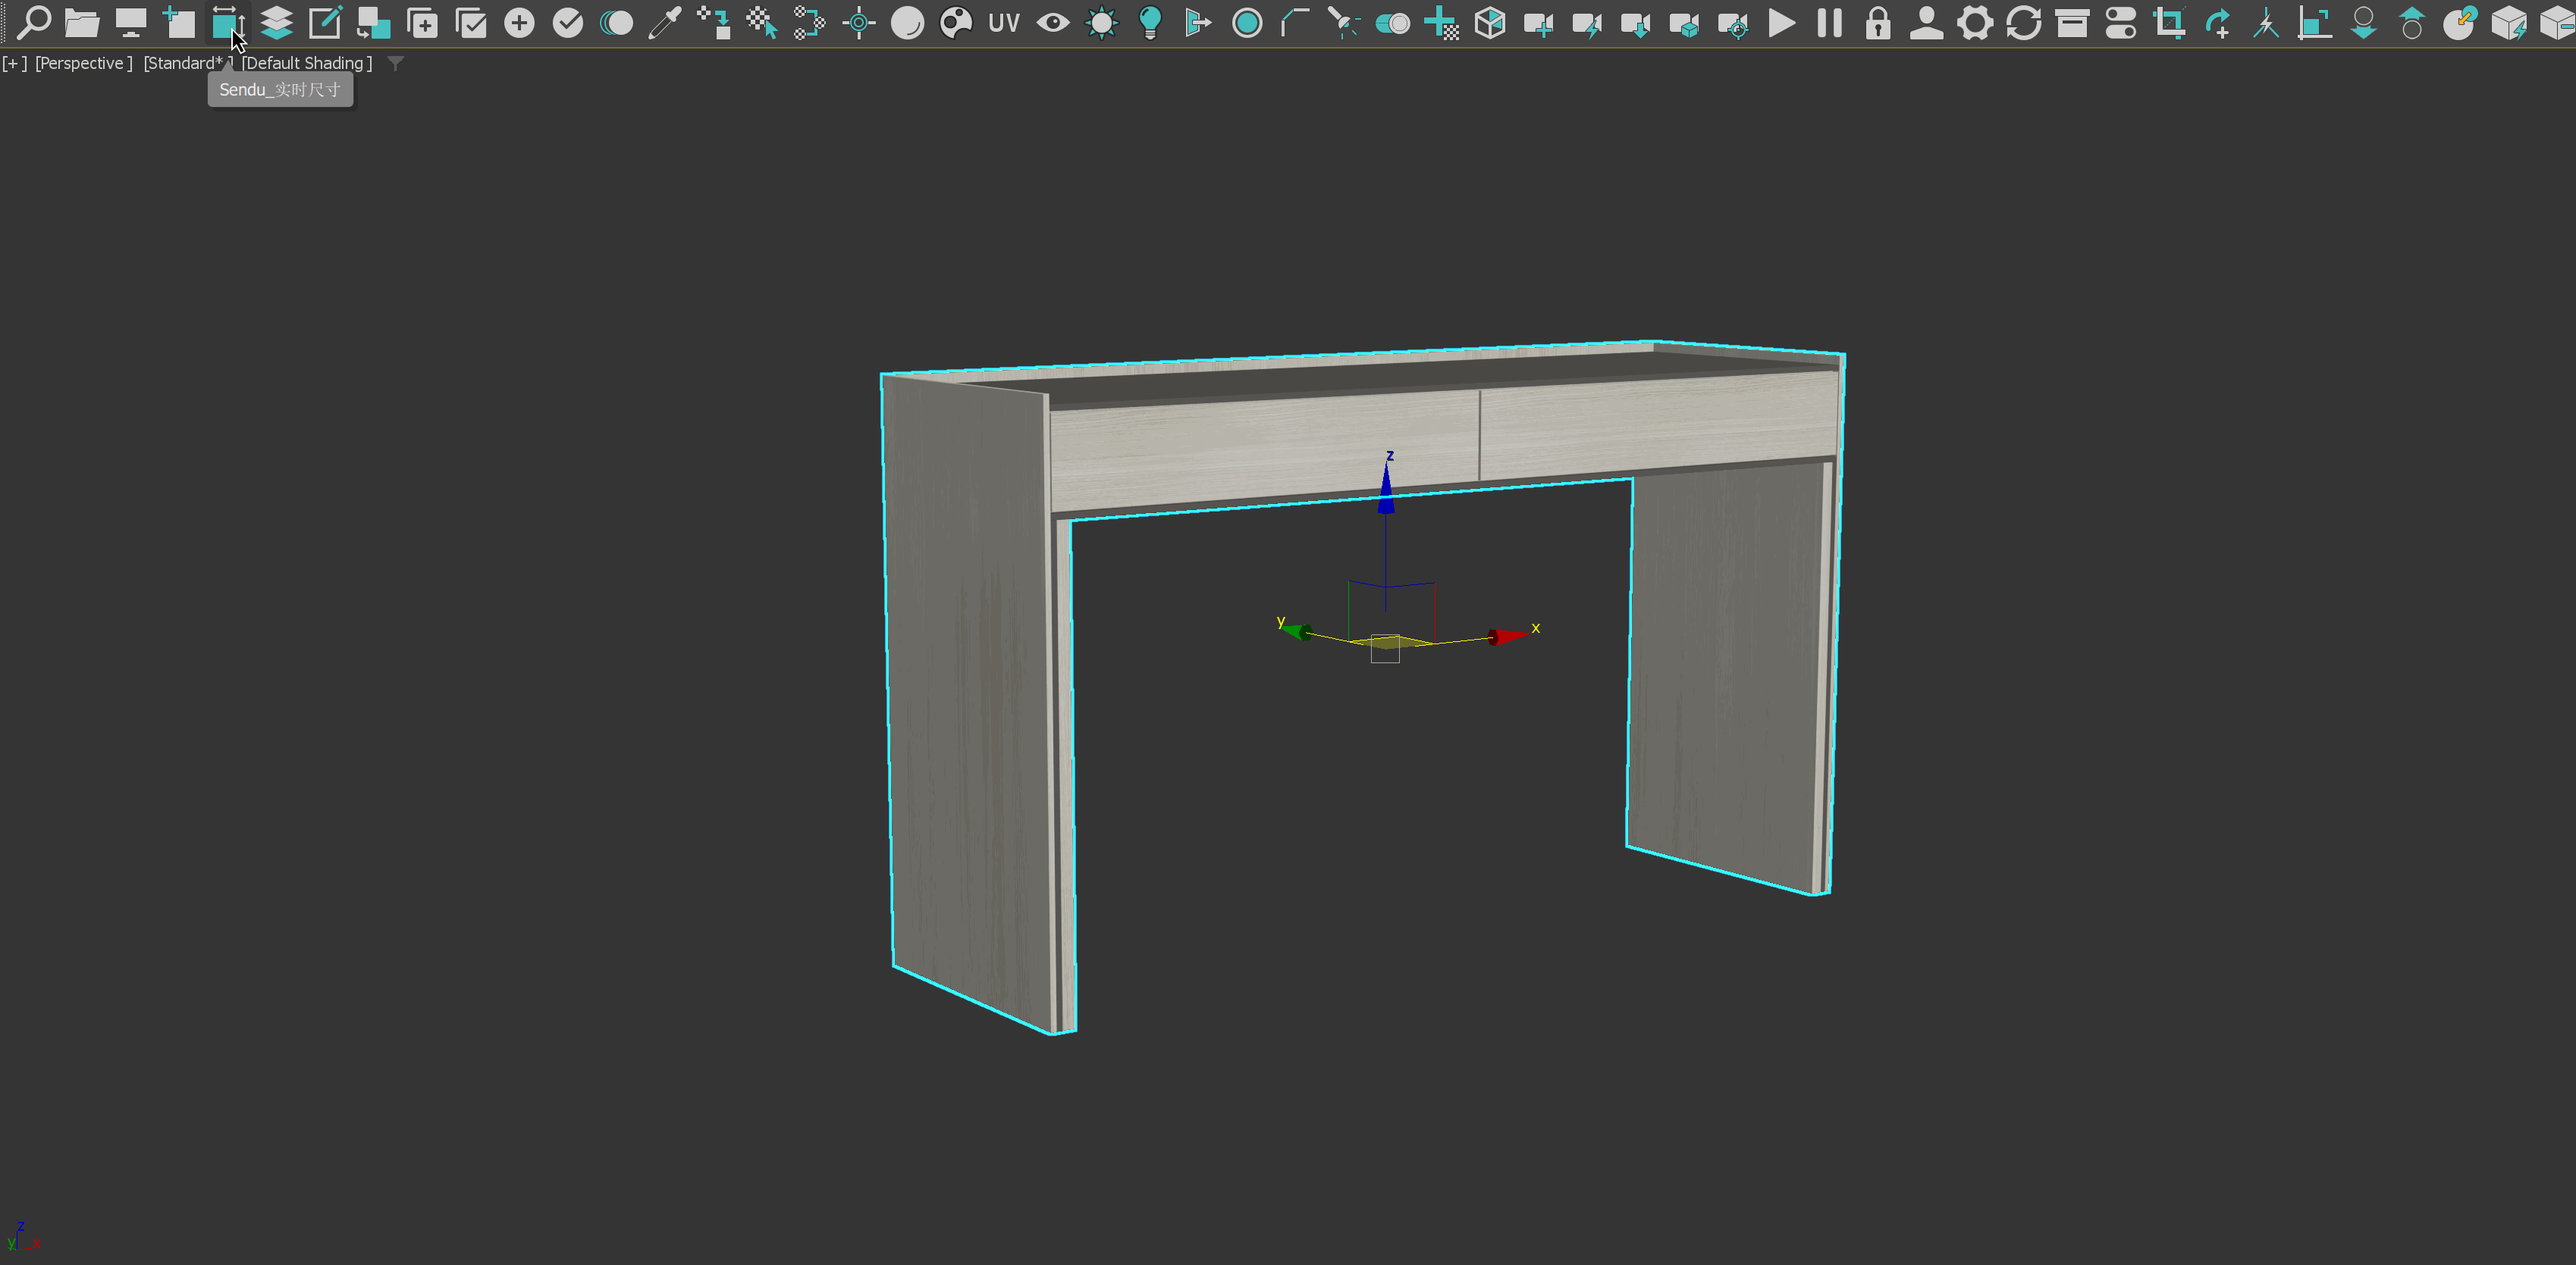Open the gear settings icon

(x=1975, y=22)
